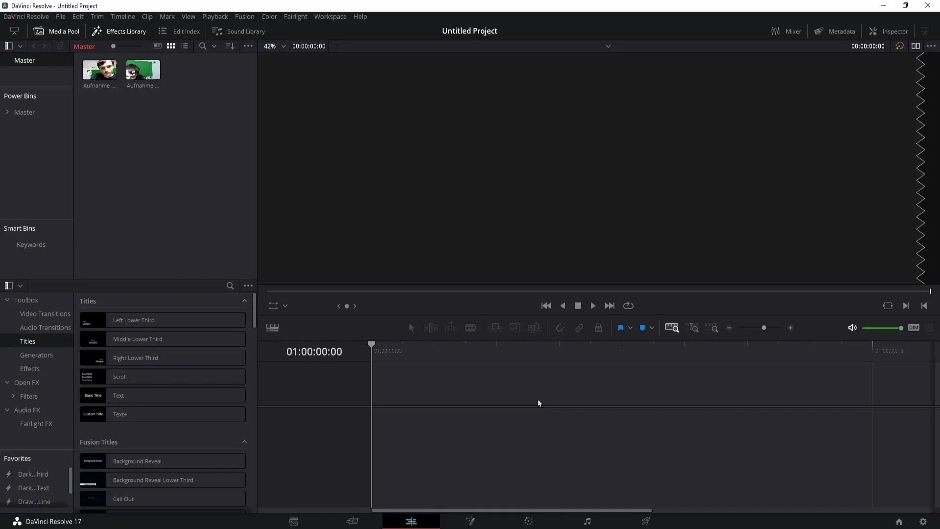This screenshot has width=940, height=529.
Task: Toggle the Edit Index panel
Action: click(x=180, y=31)
